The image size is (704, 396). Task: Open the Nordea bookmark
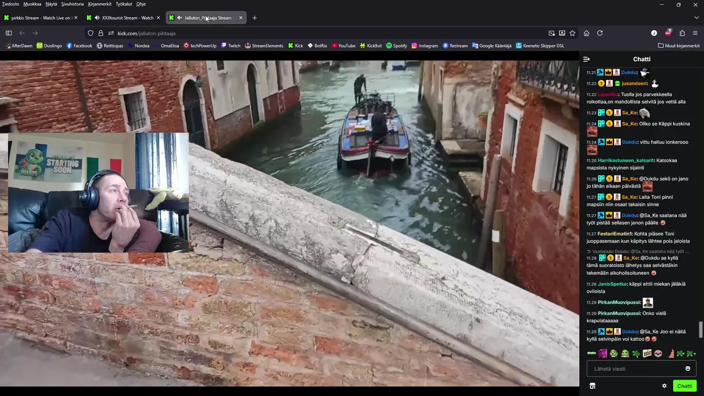[x=138, y=46]
